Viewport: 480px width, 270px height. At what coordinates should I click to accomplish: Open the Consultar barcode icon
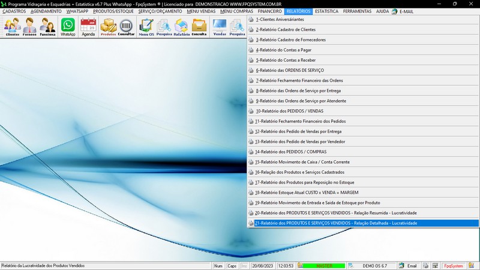coord(126,26)
